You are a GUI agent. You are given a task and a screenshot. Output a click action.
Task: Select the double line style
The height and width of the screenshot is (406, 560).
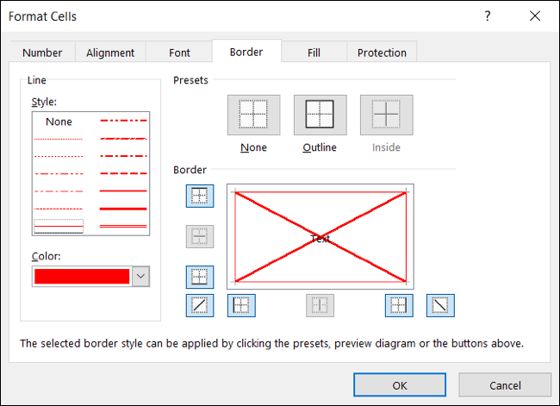click(x=124, y=226)
